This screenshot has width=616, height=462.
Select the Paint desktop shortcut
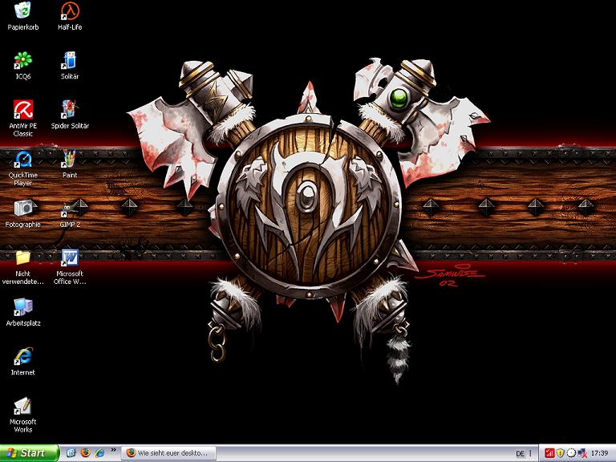point(70,164)
